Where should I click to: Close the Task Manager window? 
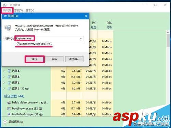click(x=165, y=5)
